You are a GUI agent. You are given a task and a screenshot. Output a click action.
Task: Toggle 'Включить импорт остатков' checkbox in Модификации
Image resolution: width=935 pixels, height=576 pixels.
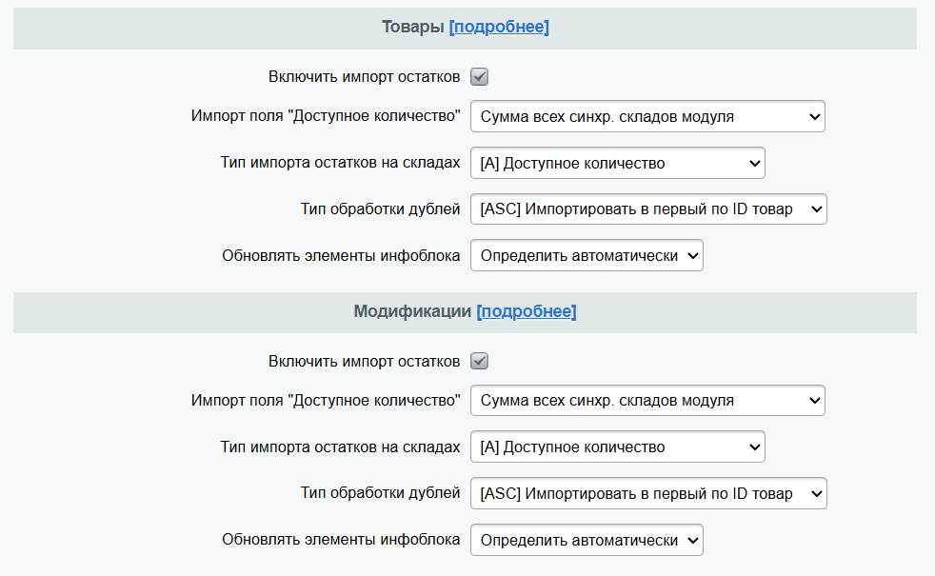[480, 361]
